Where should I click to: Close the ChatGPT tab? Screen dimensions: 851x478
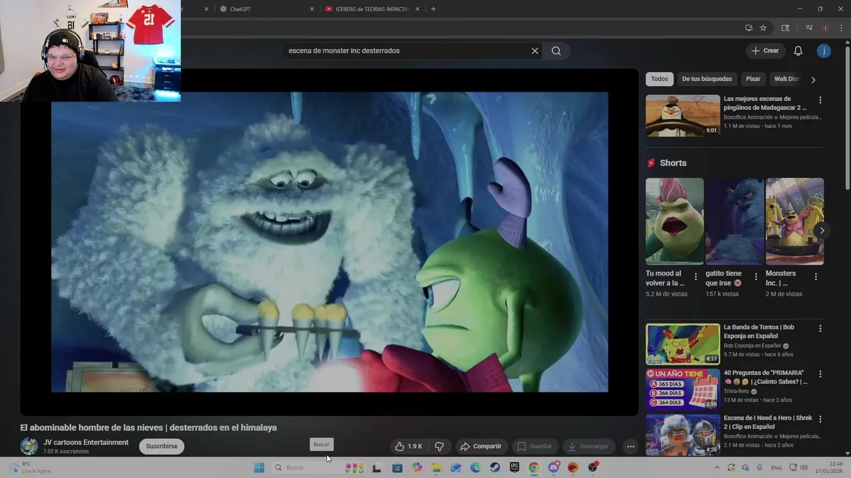click(x=312, y=9)
